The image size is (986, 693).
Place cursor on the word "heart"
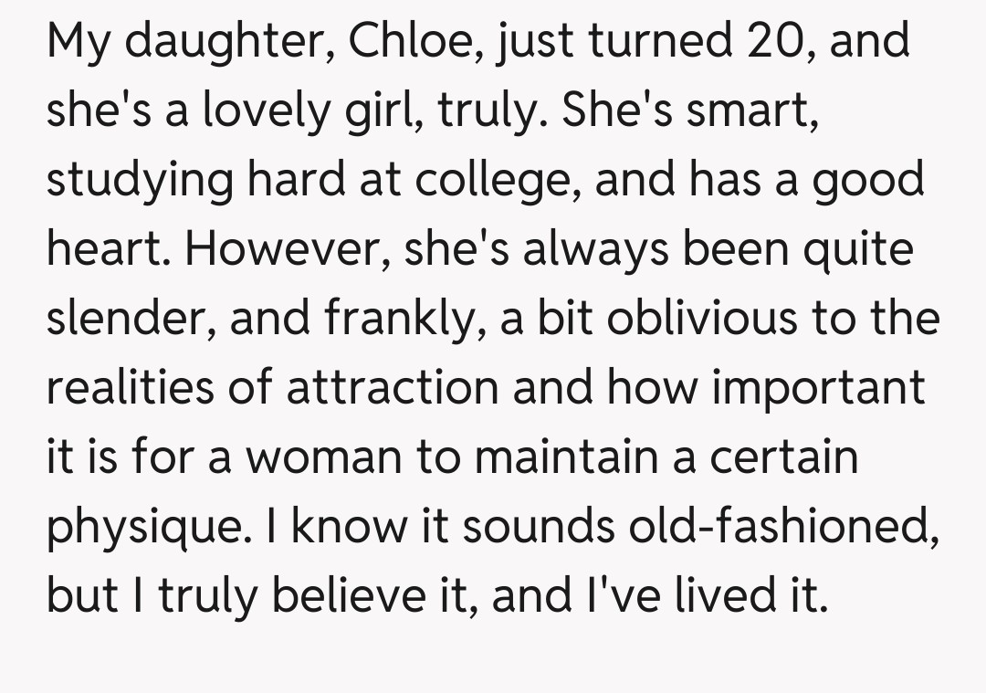point(101,250)
